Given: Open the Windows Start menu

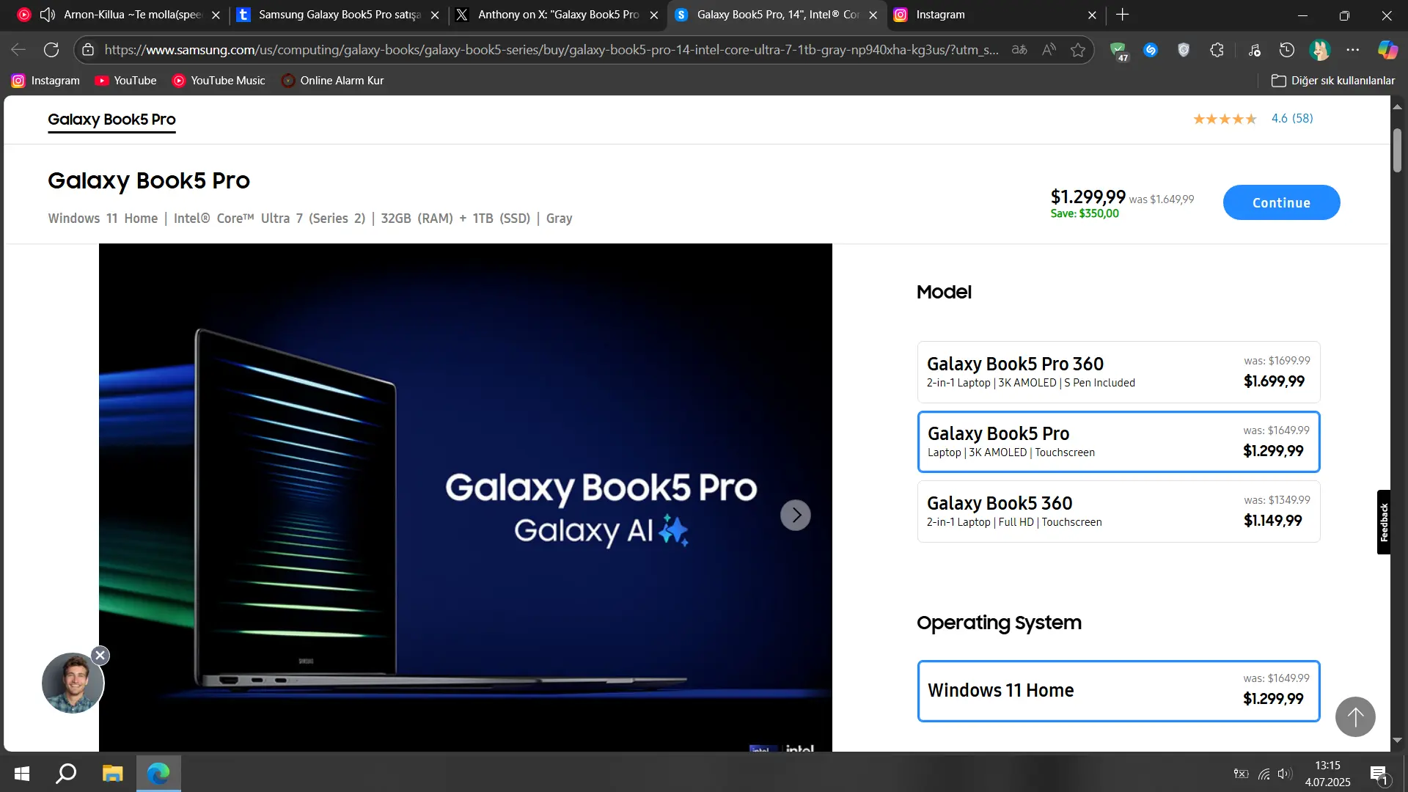Looking at the screenshot, I should (22, 773).
